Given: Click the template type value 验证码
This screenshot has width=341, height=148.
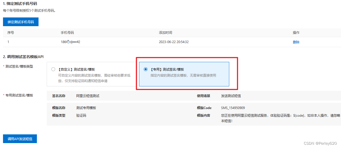Looking at the screenshot, I should click(81, 116).
